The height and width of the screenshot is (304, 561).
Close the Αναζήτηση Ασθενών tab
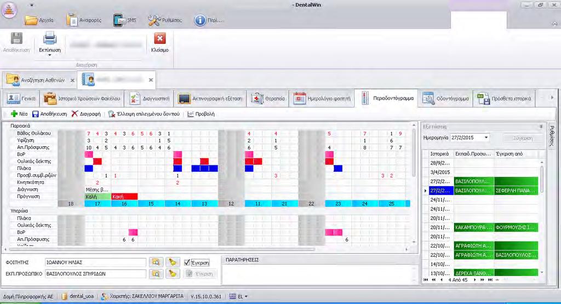click(x=72, y=80)
